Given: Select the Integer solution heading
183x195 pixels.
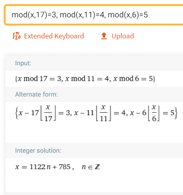Looking at the screenshot, I should (38, 151).
